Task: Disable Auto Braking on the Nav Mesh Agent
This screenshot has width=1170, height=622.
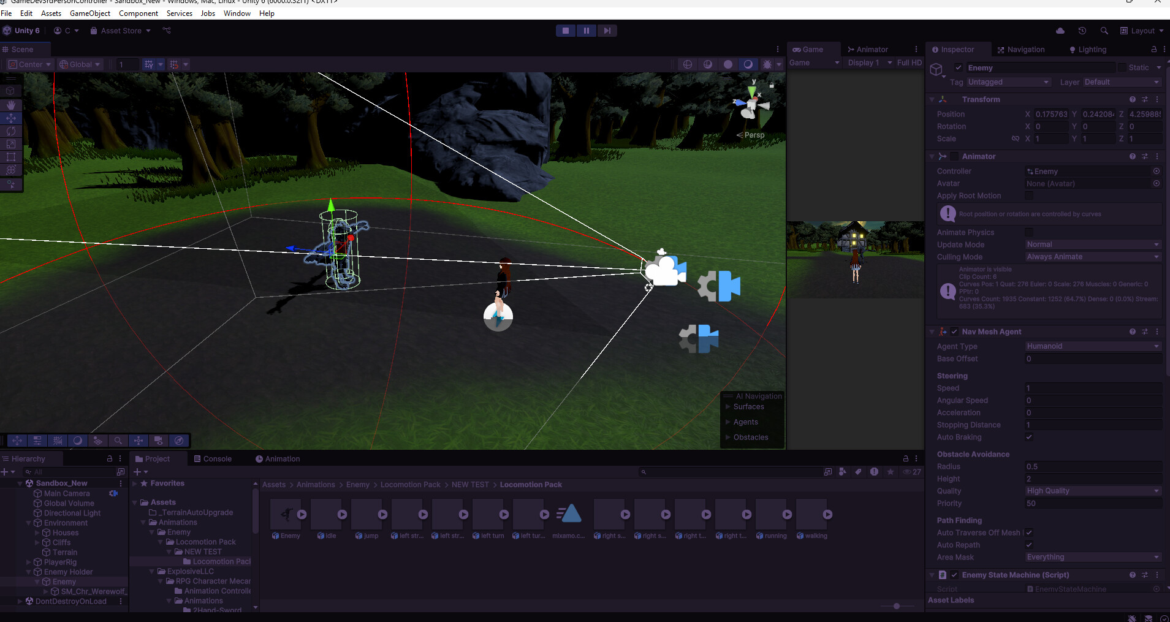Action: 1029,437
